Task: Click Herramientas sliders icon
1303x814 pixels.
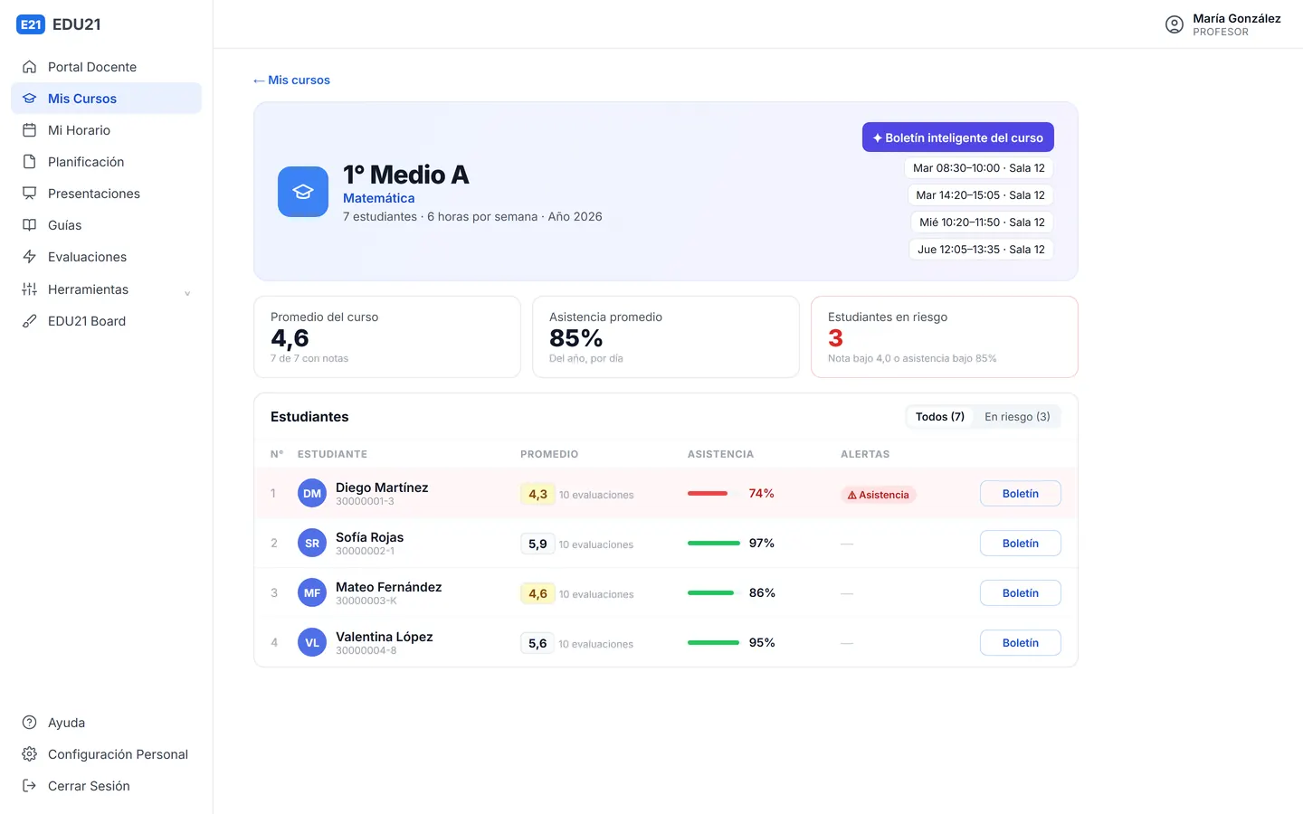Action: [x=29, y=289]
